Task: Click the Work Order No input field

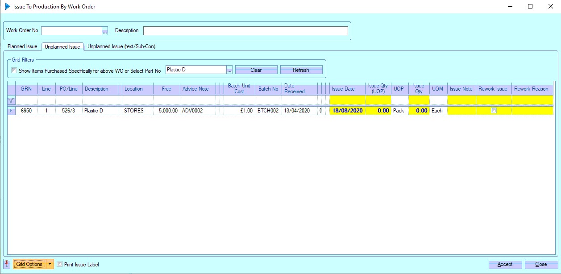Action: tap(71, 31)
